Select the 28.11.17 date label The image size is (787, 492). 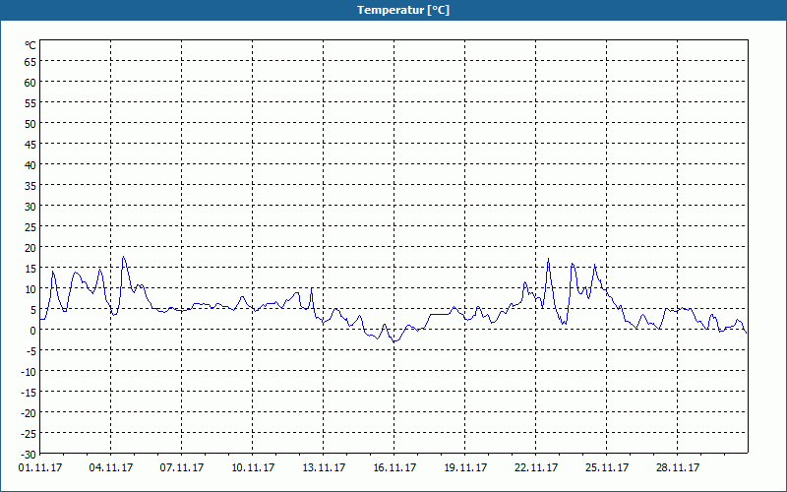(x=678, y=467)
